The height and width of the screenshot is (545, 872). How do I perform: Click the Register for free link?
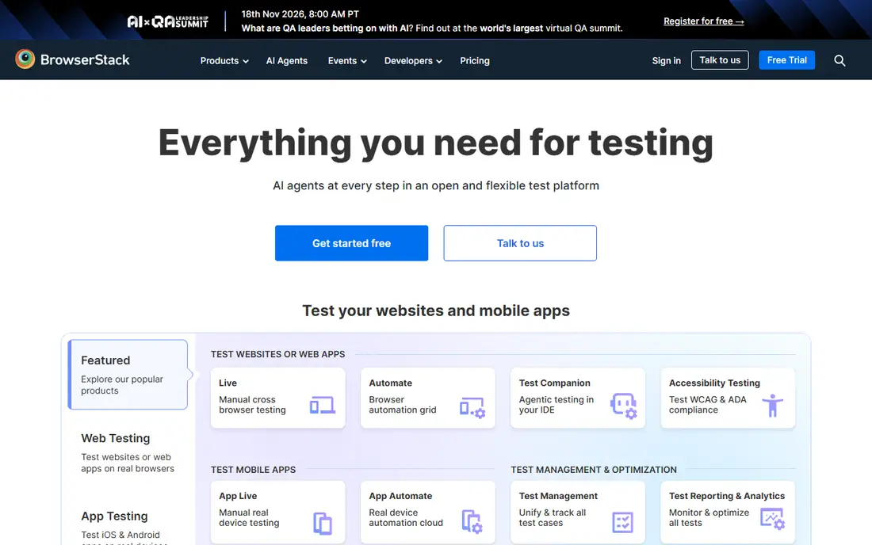(x=703, y=21)
